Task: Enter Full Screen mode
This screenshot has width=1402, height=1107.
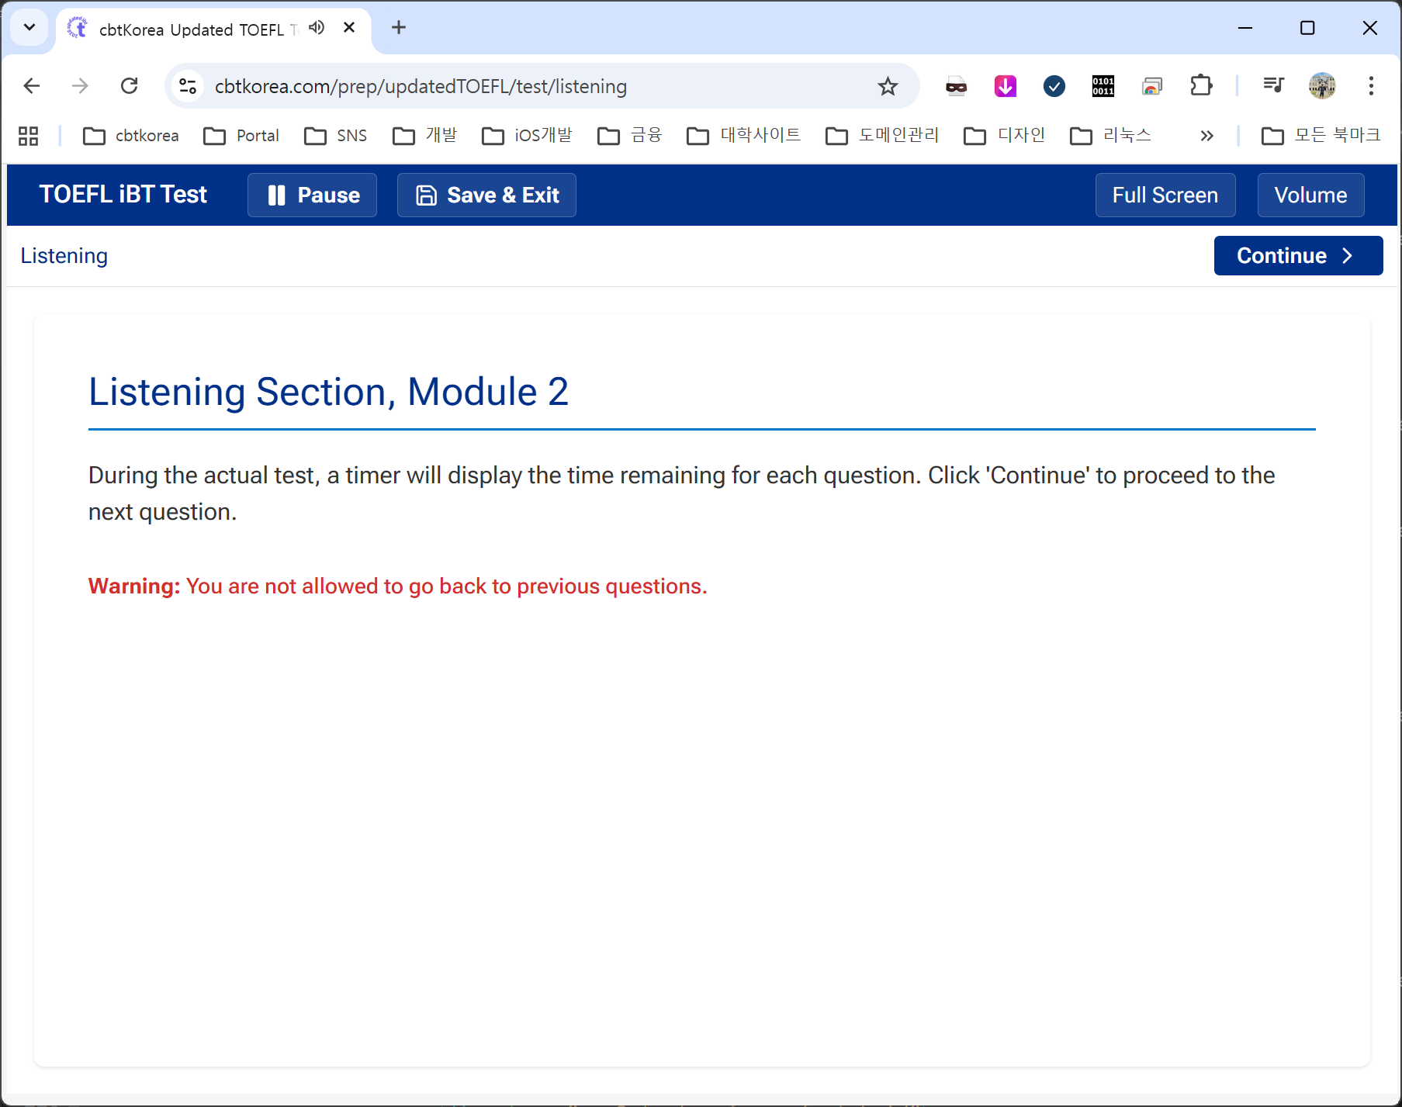Action: tap(1165, 195)
